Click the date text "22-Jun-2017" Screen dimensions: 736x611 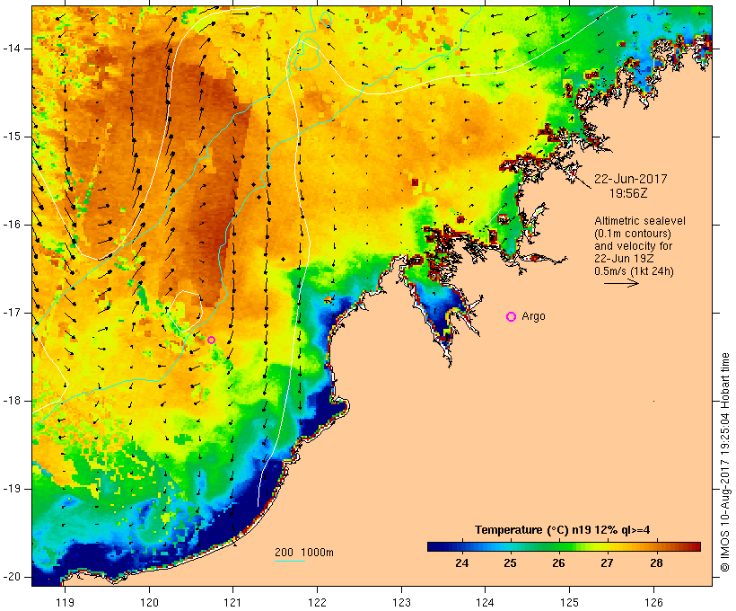point(630,179)
